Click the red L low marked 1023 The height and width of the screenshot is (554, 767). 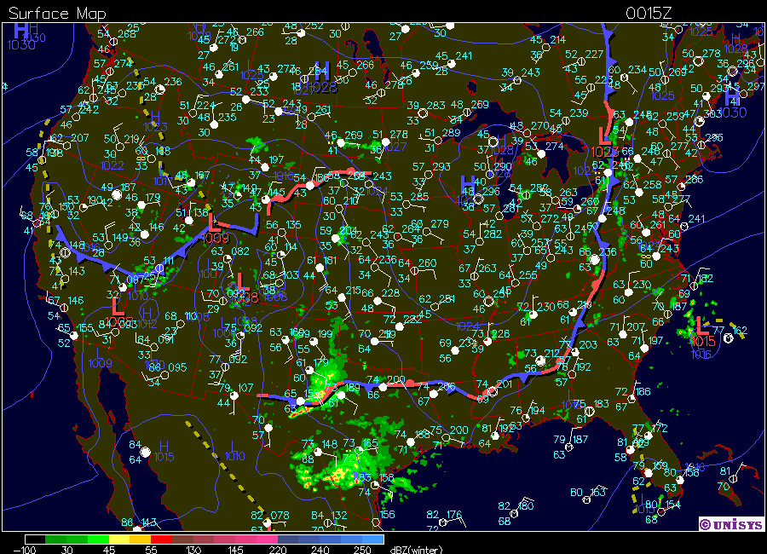click(x=606, y=135)
